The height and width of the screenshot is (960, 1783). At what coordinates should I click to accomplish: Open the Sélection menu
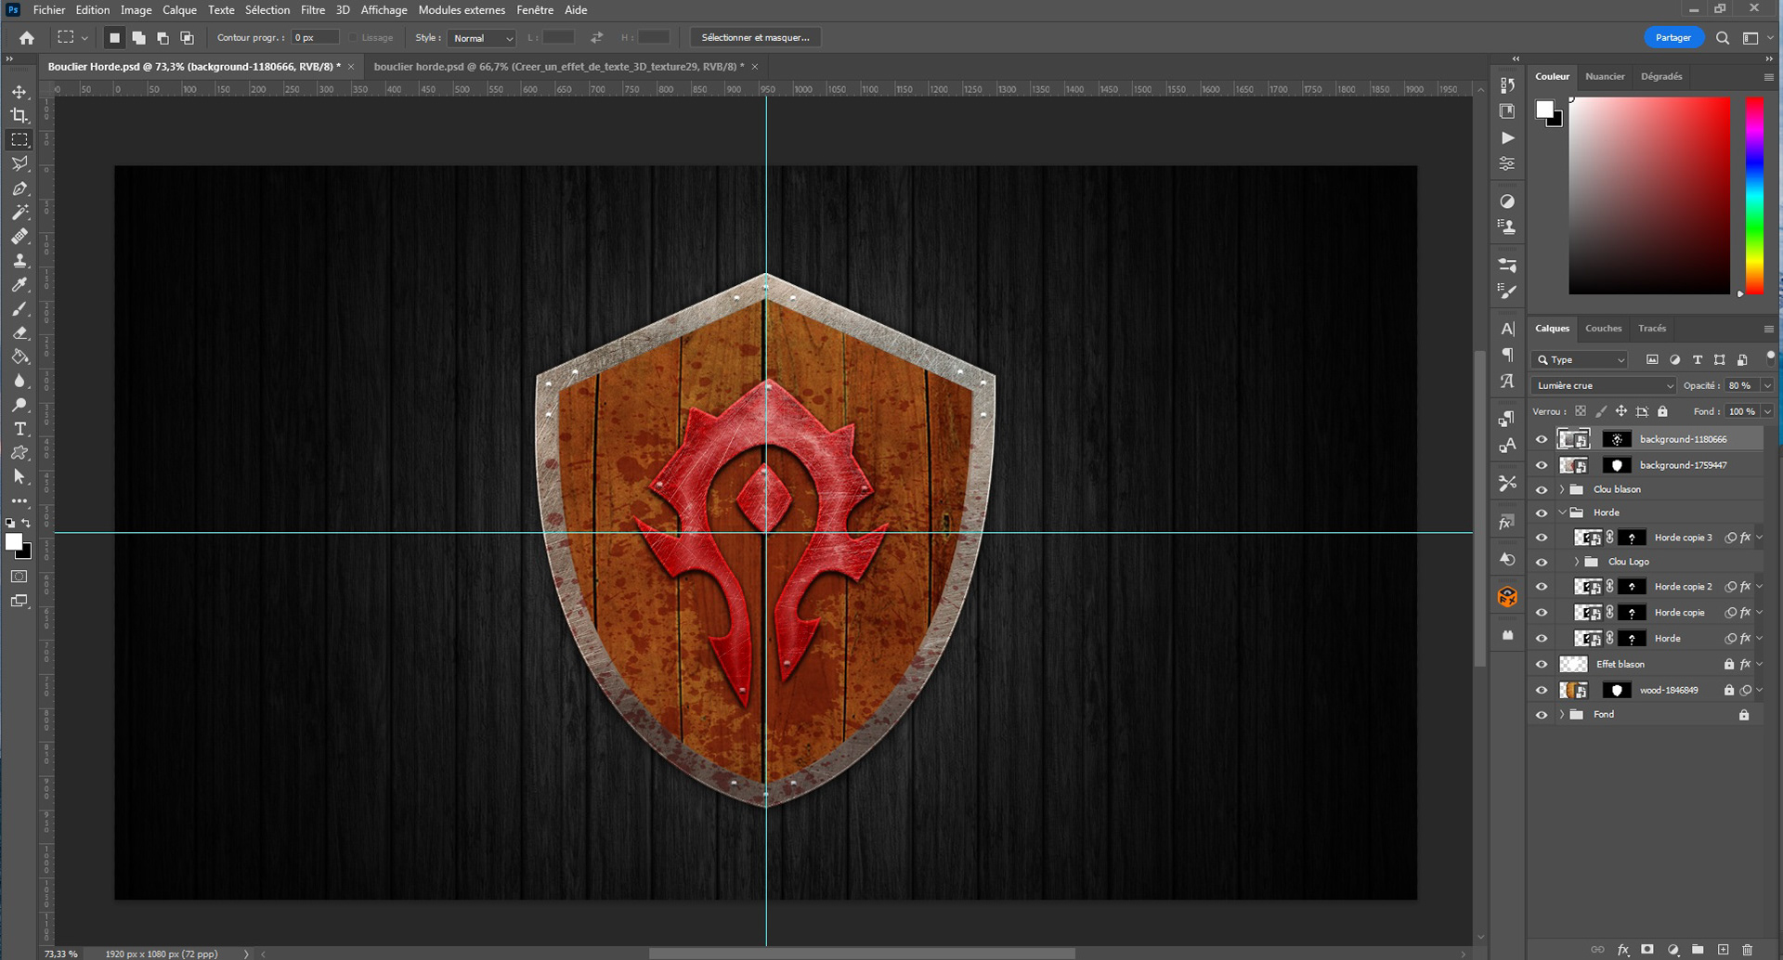267,10
